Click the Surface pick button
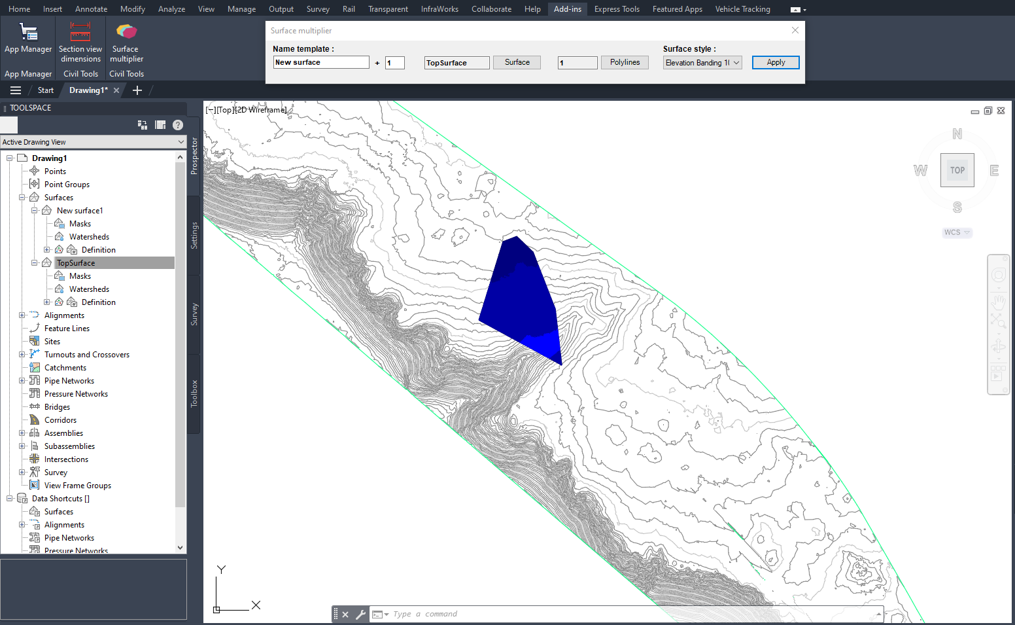This screenshot has height=625, width=1015. pos(517,63)
